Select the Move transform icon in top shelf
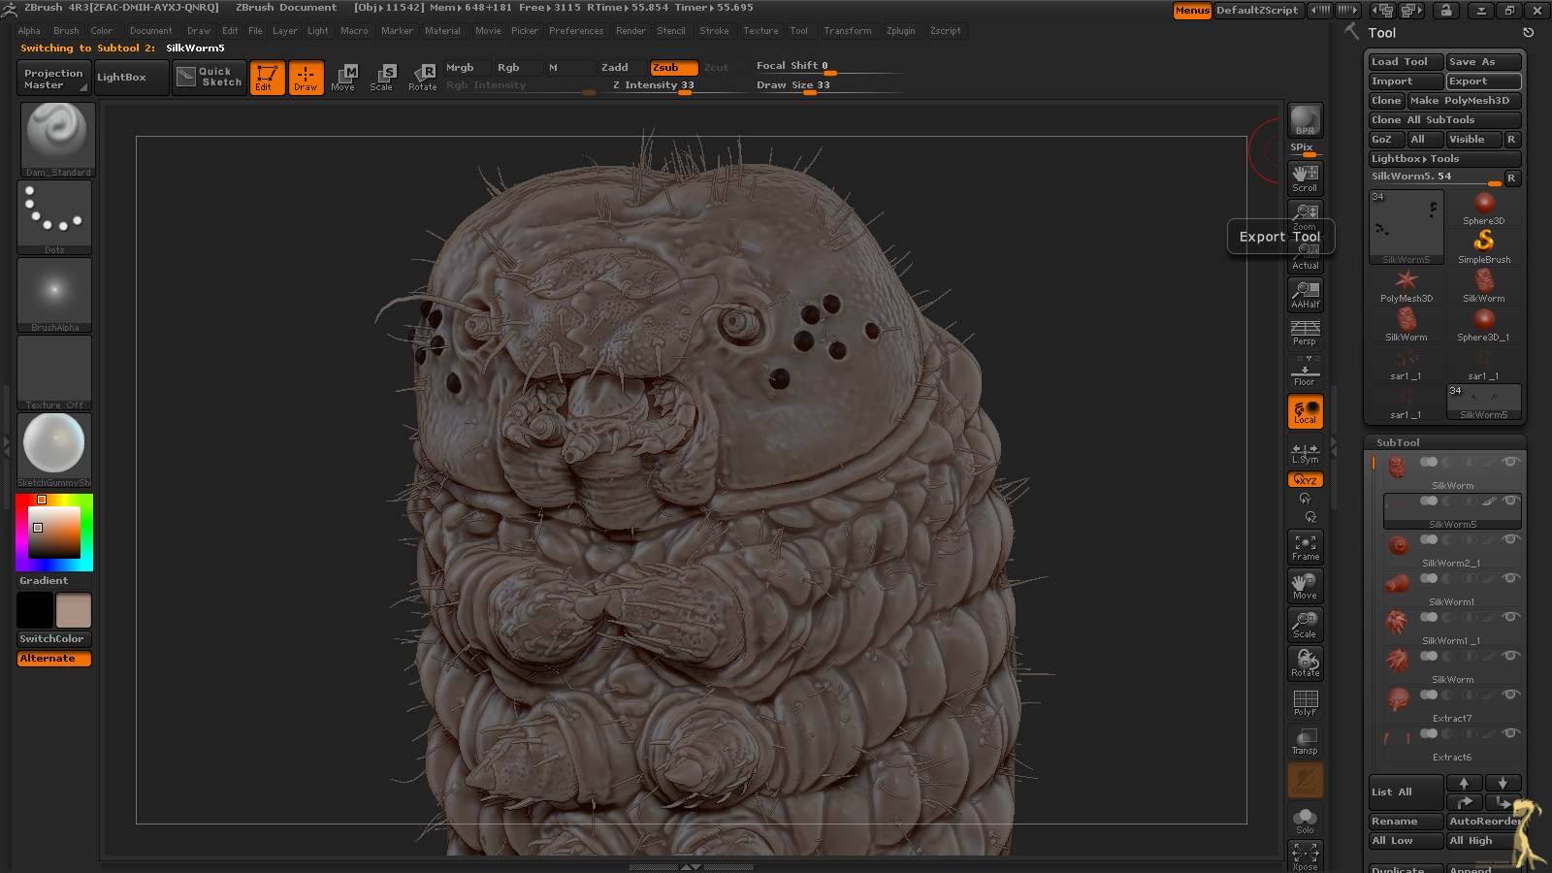This screenshot has width=1552, height=873. [x=343, y=78]
